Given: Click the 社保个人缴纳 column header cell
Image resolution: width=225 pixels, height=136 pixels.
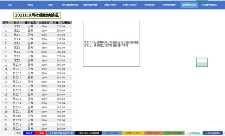Looking at the screenshot, I should (62, 22).
